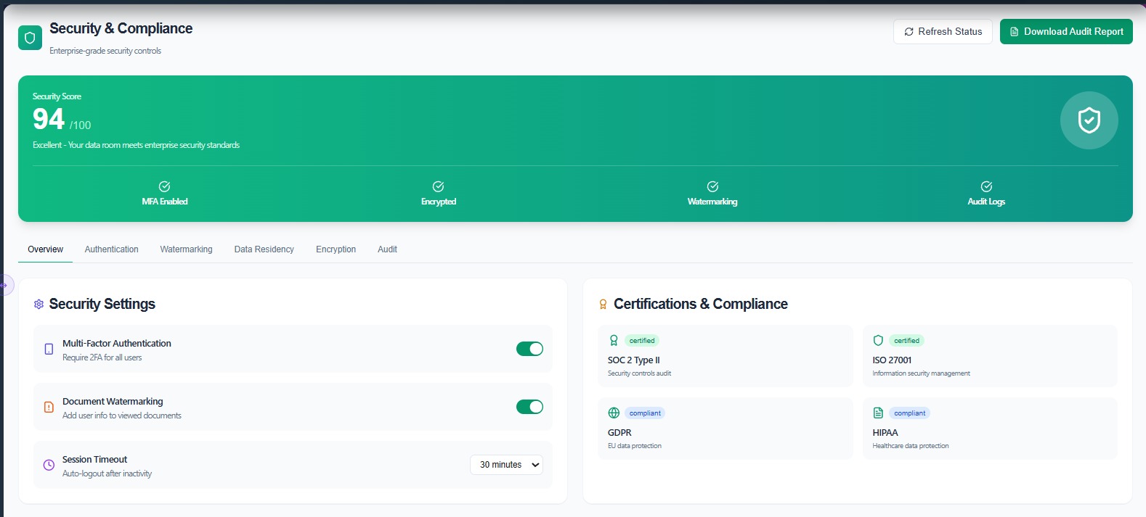Click the ISO 27001 shield icon

pyautogui.click(x=878, y=340)
